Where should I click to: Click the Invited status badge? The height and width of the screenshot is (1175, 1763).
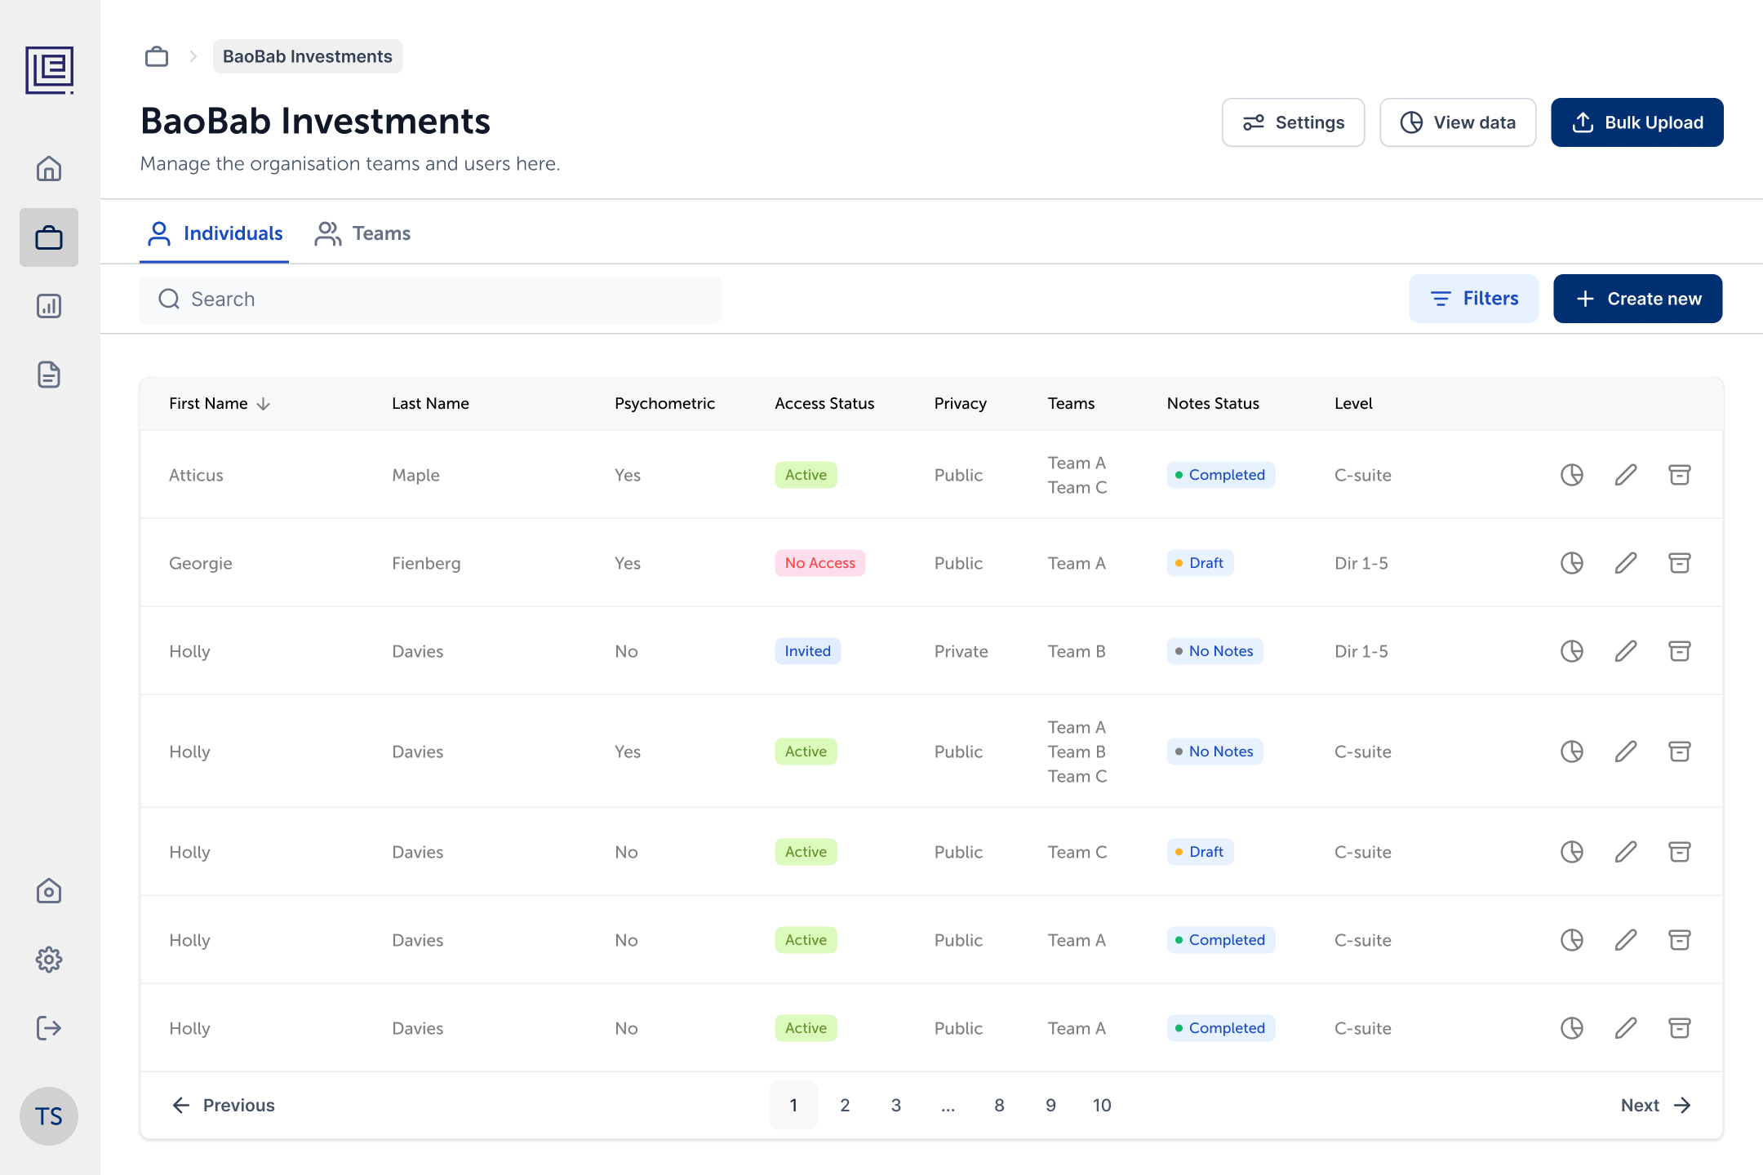tap(808, 651)
